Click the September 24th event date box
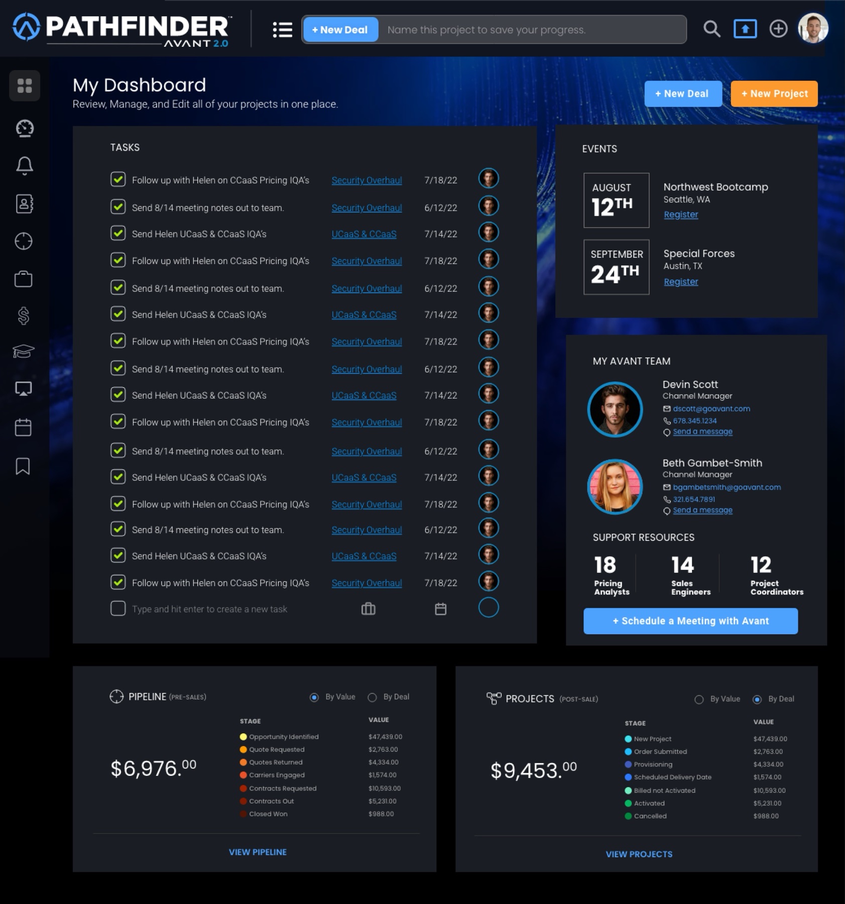 tap(616, 267)
